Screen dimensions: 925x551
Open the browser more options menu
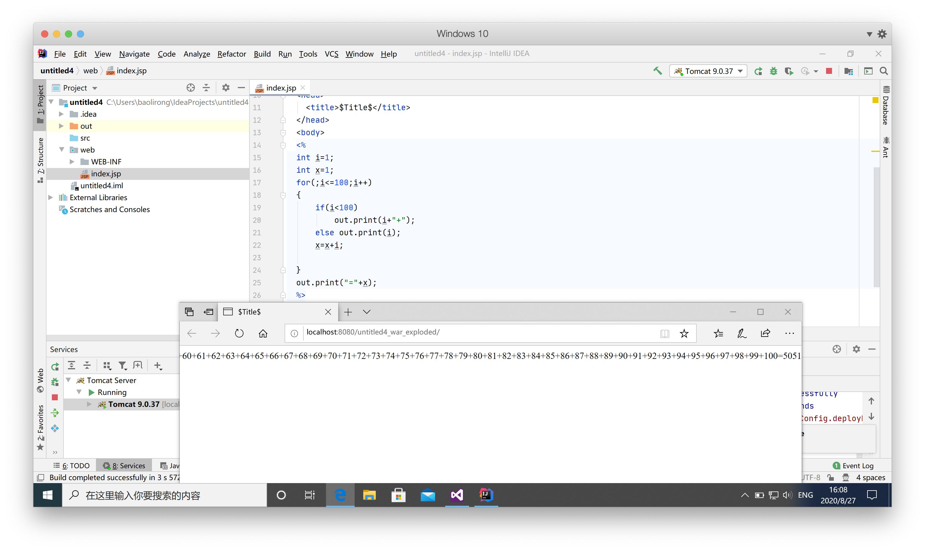(x=789, y=333)
